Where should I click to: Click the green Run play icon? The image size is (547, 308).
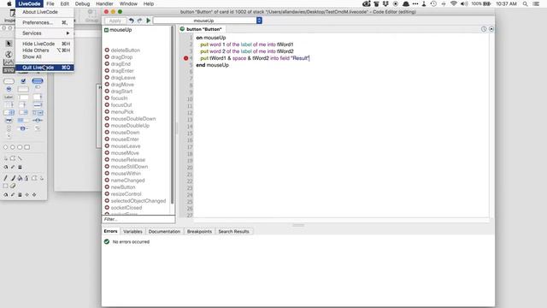(x=148, y=21)
